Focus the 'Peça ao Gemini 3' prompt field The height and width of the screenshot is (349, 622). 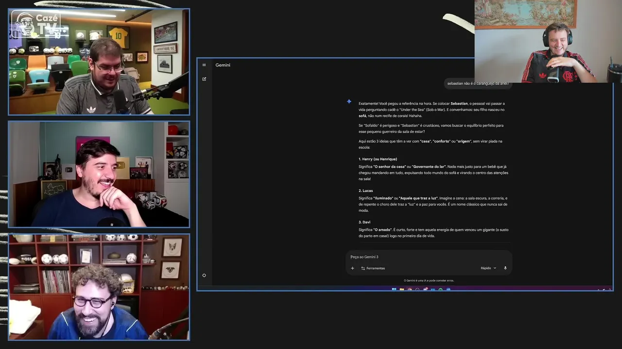click(x=429, y=257)
